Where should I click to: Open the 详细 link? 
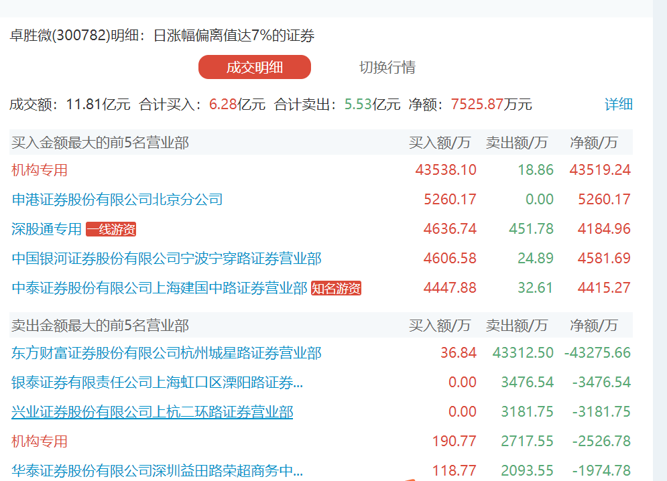click(x=619, y=105)
